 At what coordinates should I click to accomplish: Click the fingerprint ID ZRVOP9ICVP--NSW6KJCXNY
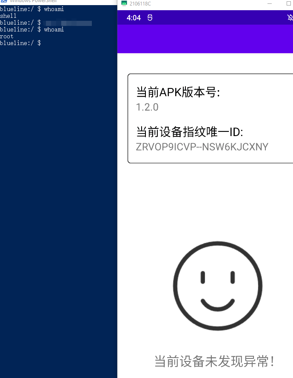coord(202,147)
